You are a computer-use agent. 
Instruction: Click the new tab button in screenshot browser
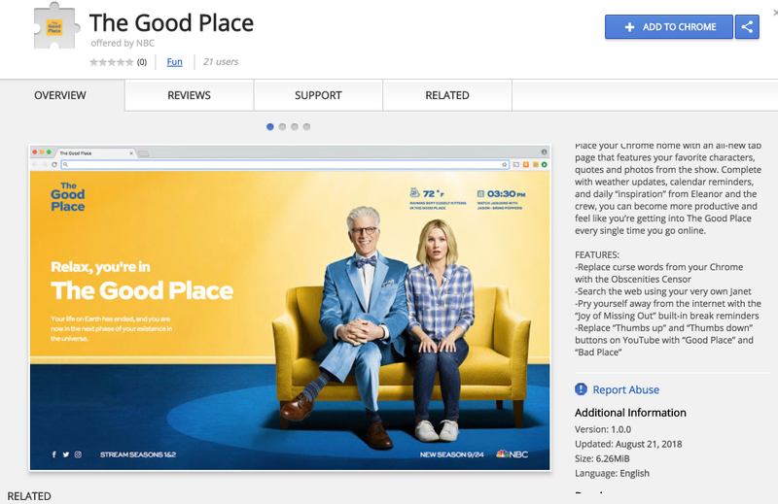144,153
